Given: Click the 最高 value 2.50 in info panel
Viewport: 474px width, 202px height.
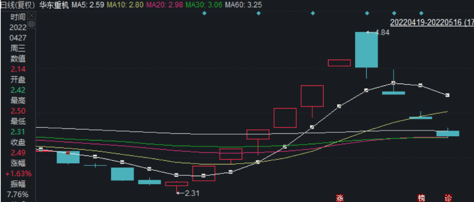Looking at the screenshot, I should (x=18, y=111).
